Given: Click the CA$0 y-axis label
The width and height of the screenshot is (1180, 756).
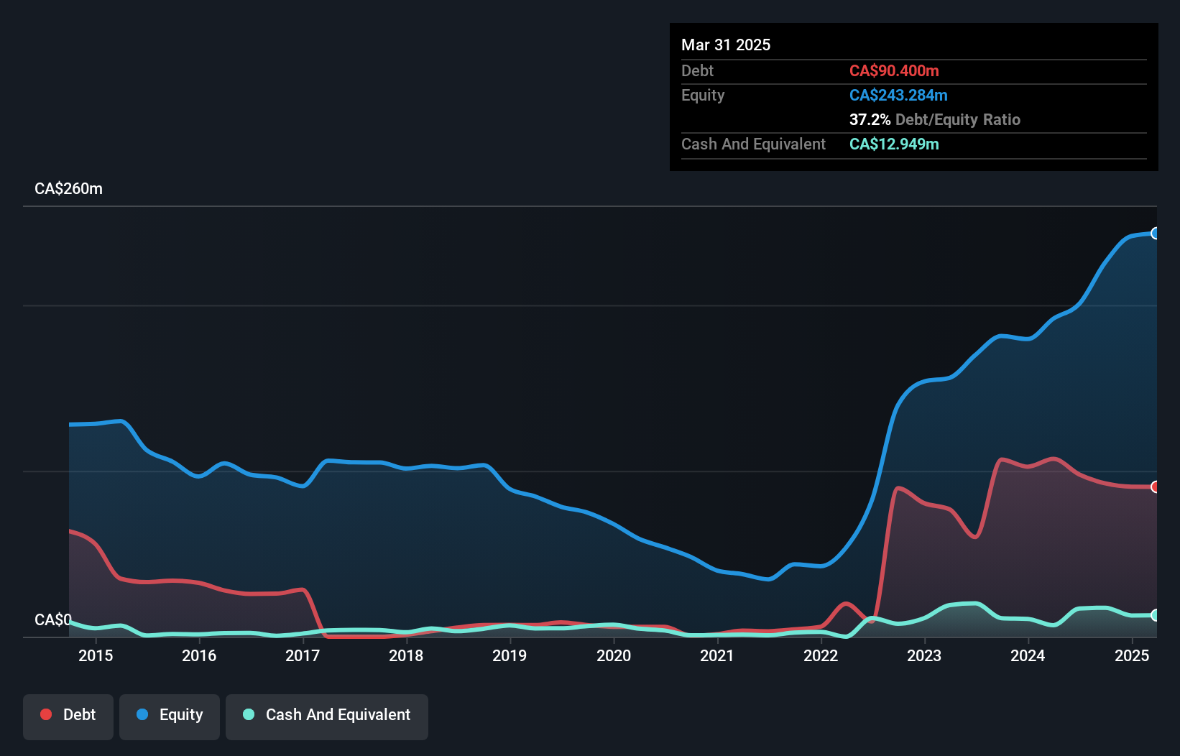Looking at the screenshot, I should [53, 619].
